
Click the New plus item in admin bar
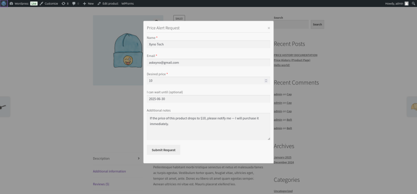[x=88, y=3]
